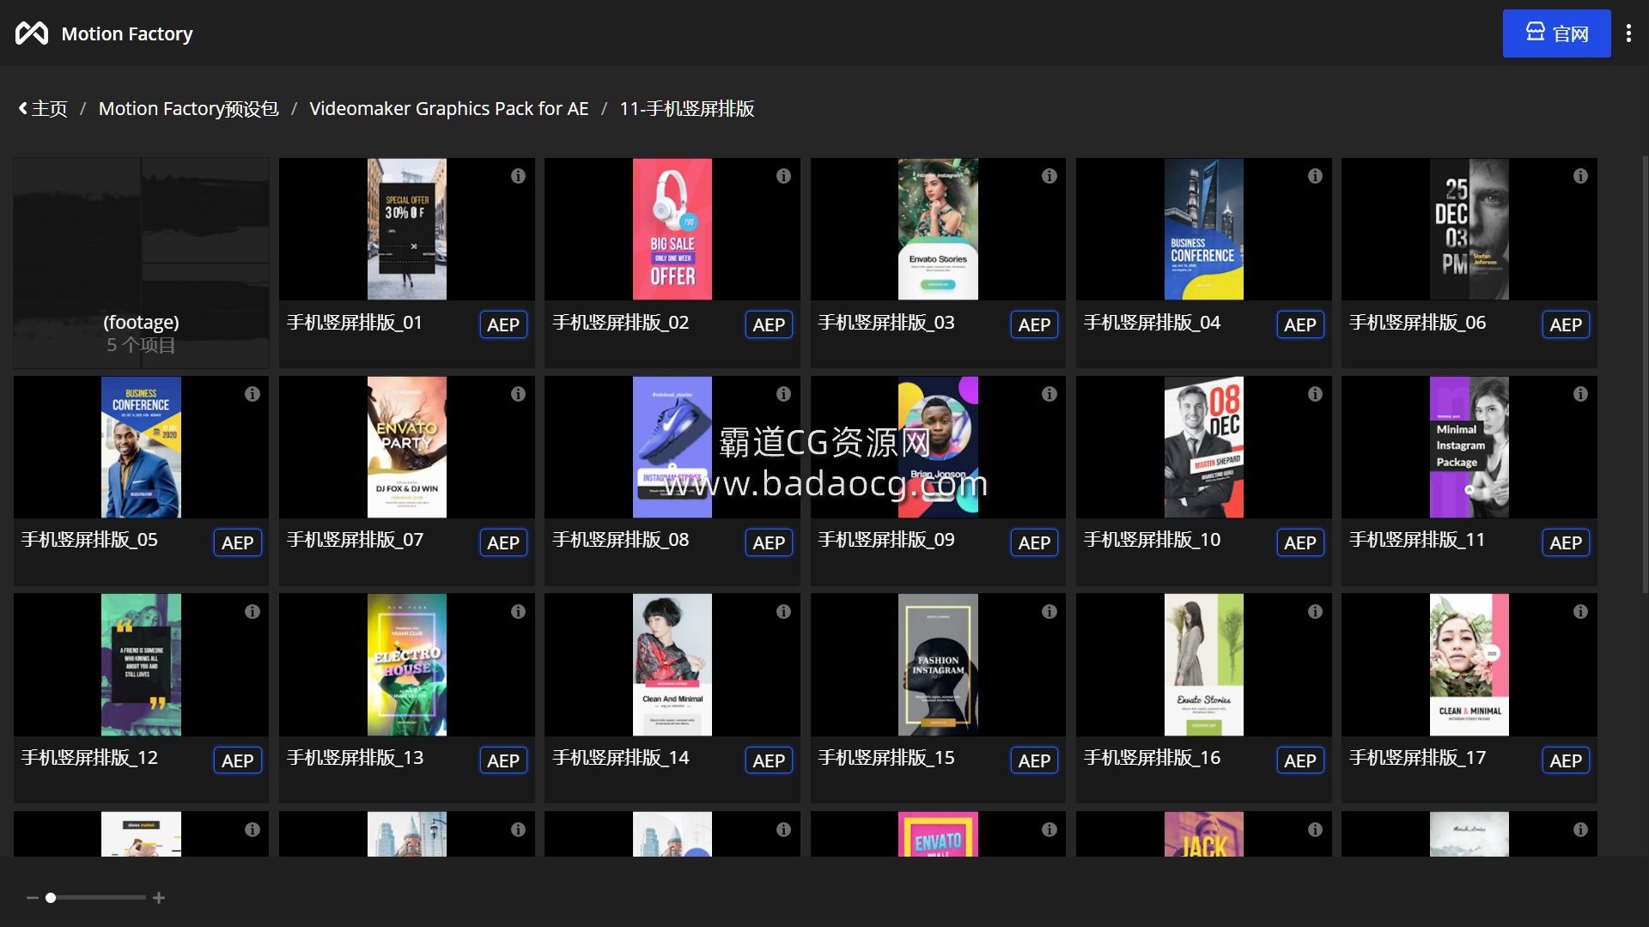Click the vertical scrollbar

[x=1645, y=374]
